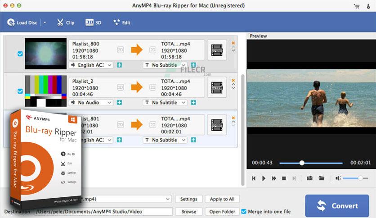Screen dimensions: 376x218
Task: Open the No Audio dropdown for Playlist_2
Action: tap(91, 103)
